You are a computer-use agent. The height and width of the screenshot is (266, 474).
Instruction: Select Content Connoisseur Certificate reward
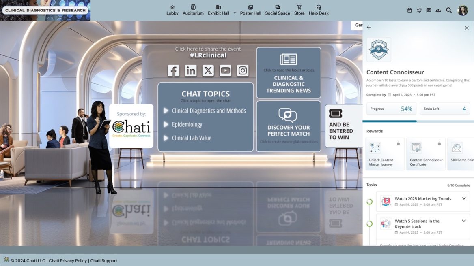point(426,154)
